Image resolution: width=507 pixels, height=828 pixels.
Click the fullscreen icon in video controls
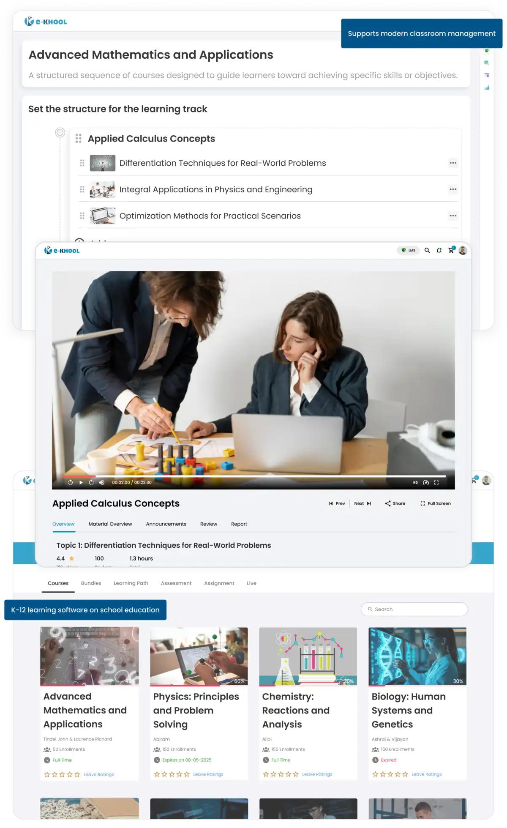pyautogui.click(x=436, y=482)
